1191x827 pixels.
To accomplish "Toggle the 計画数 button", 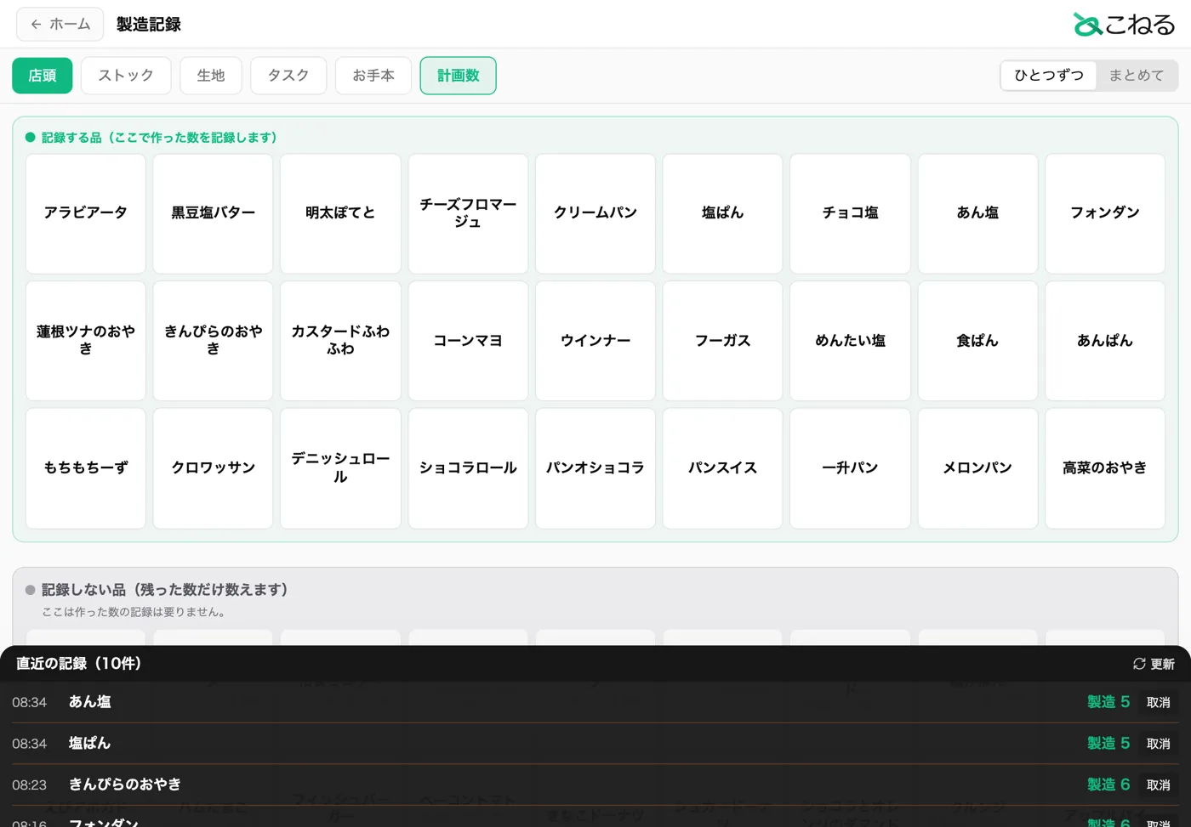I will [459, 76].
